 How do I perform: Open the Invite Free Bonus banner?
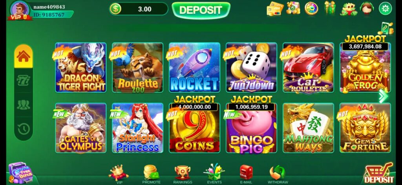pyautogui.click(x=21, y=173)
